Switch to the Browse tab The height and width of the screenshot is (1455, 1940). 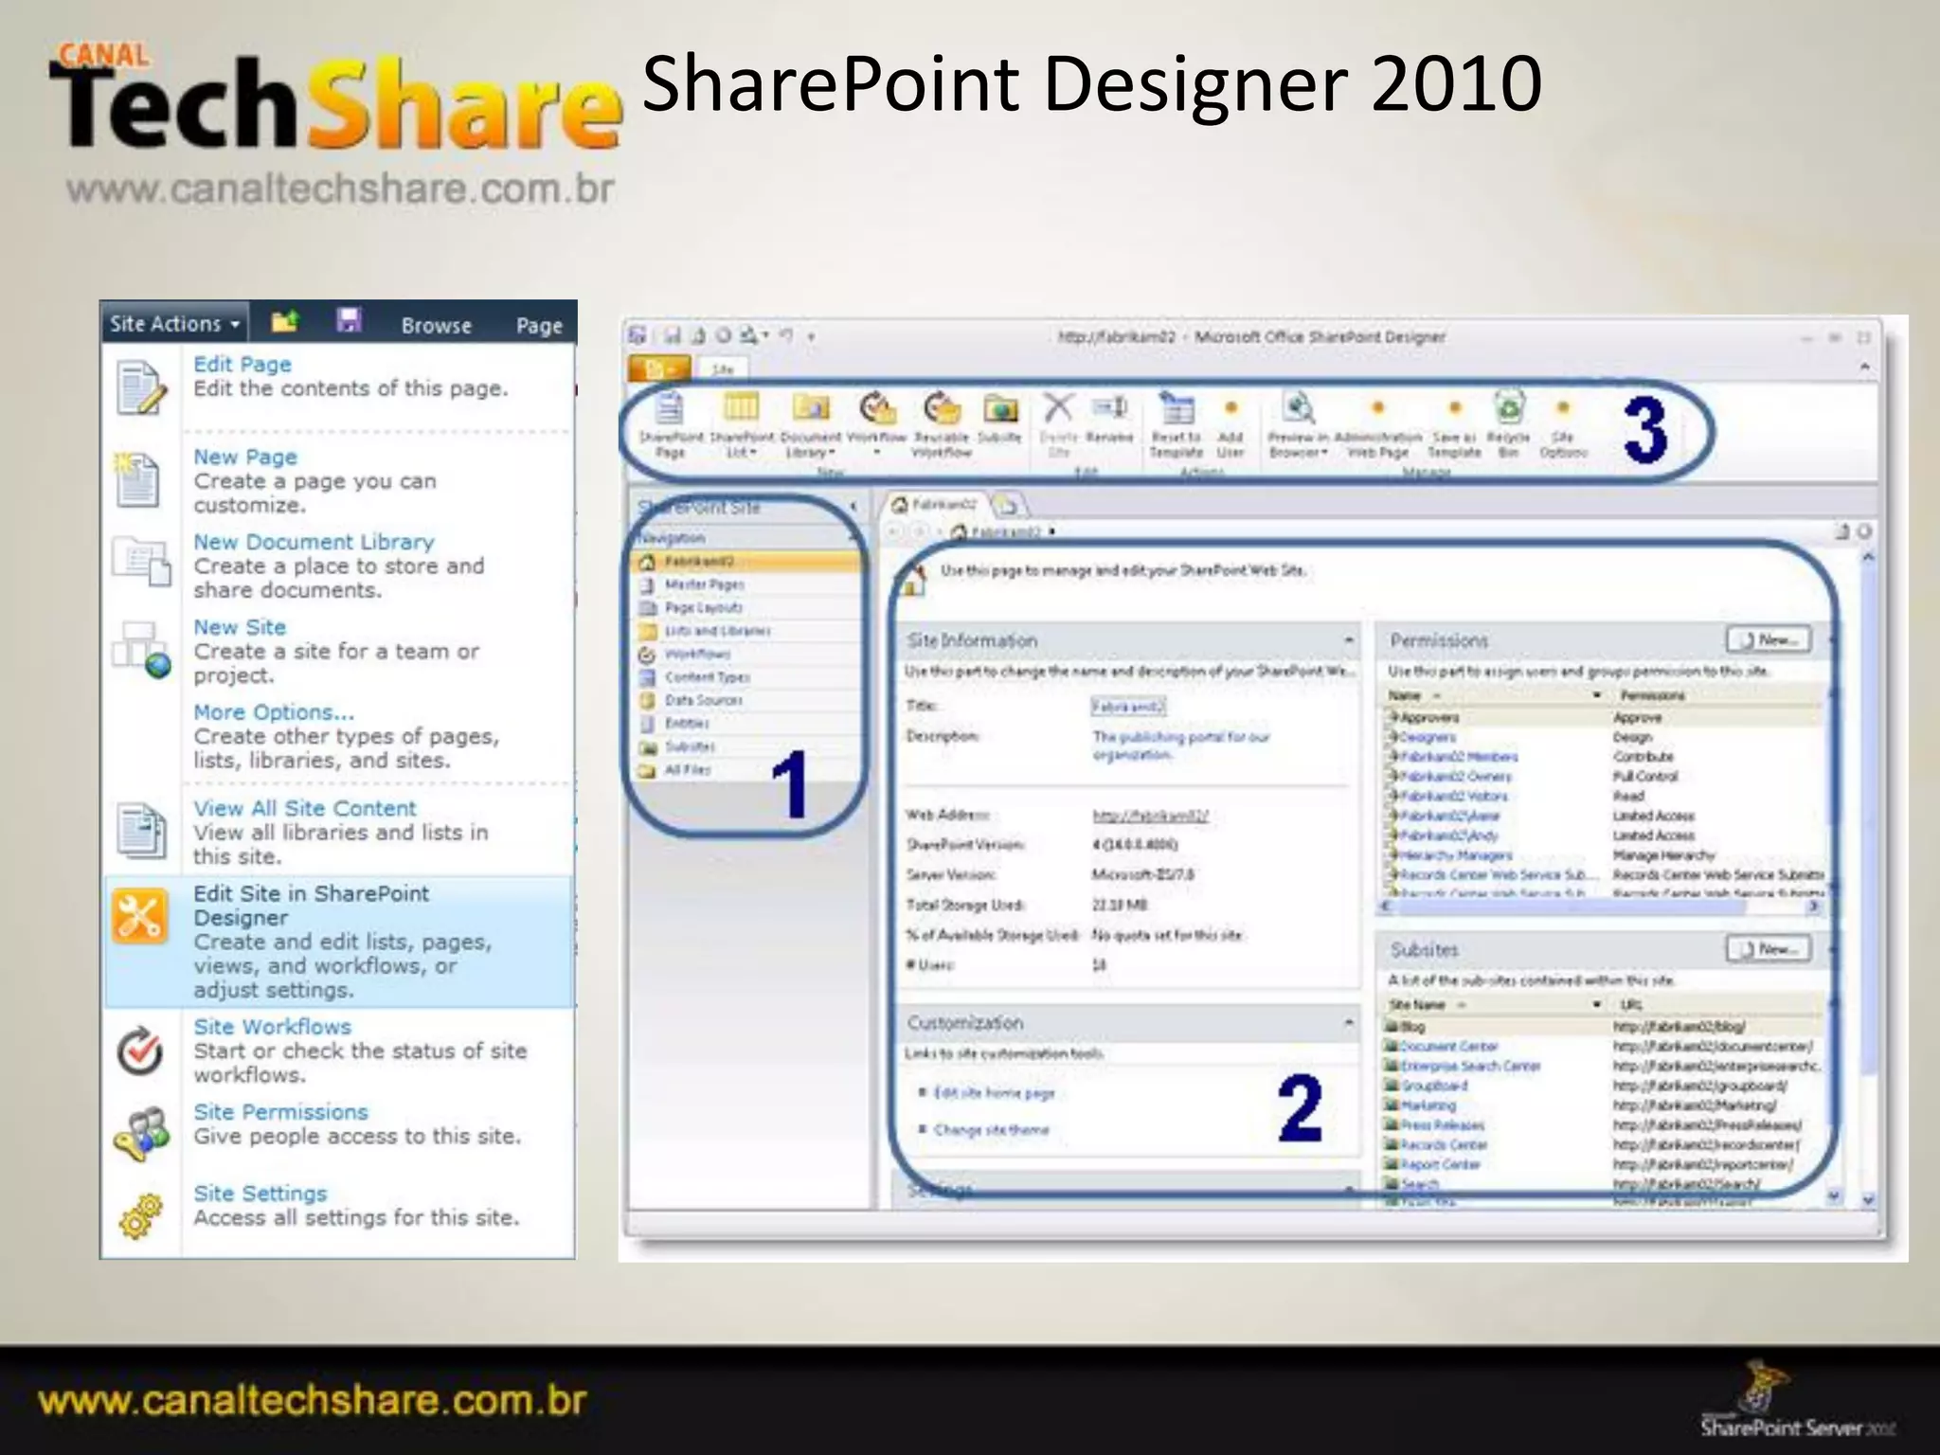tap(436, 325)
